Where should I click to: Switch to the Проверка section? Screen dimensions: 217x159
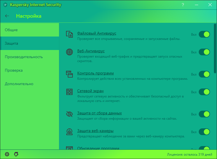13,70
